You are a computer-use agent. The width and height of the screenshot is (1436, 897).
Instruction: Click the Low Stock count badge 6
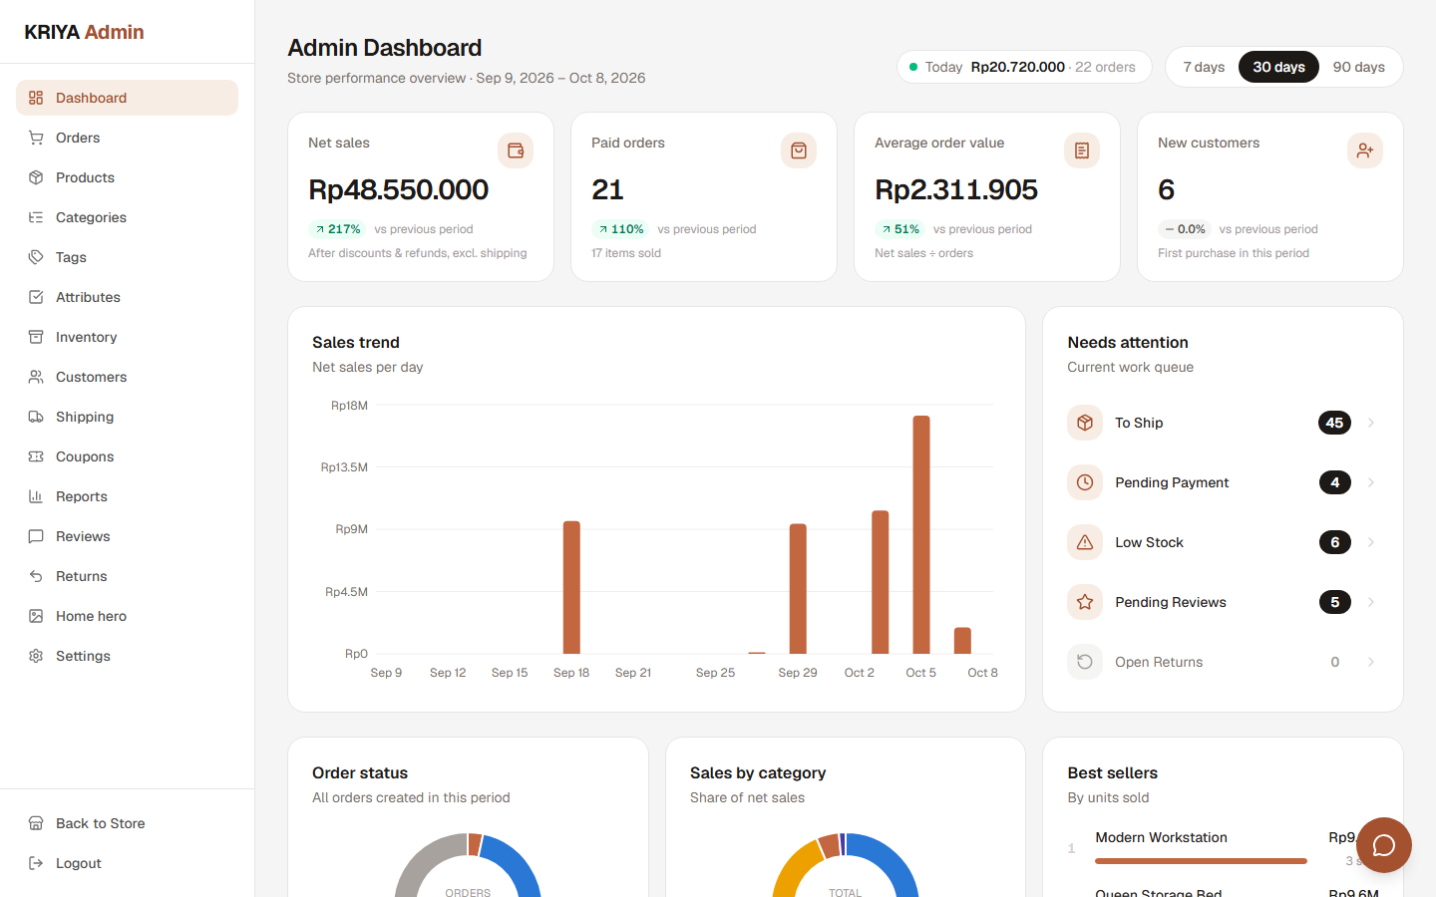[x=1334, y=542]
